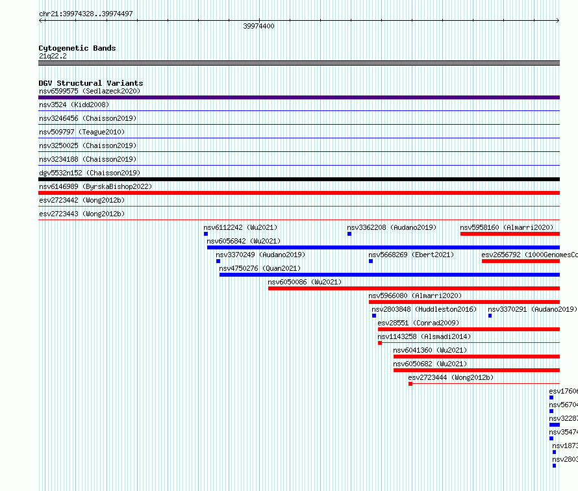Click black bar of dgv5532n152
578x491 pixels.
pyautogui.click(x=299, y=179)
